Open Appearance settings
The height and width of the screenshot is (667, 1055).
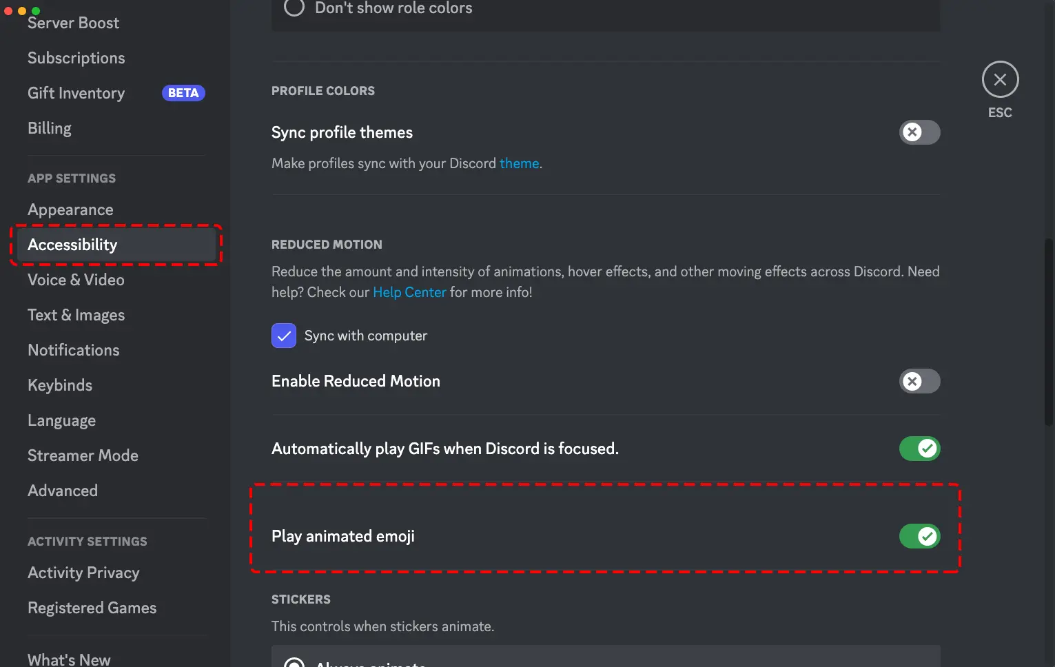coord(70,209)
